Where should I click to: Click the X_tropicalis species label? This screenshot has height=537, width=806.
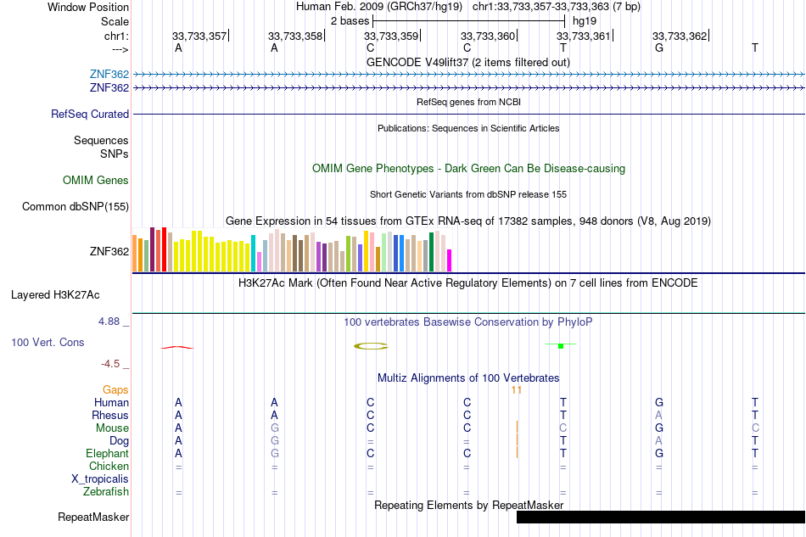click(x=100, y=479)
